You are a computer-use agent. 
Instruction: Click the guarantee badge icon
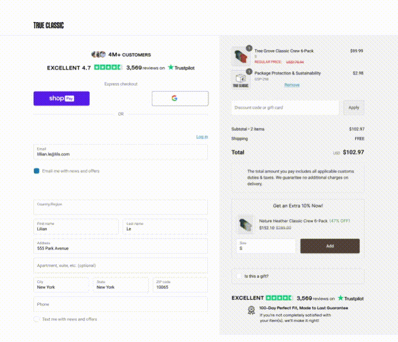click(x=251, y=310)
